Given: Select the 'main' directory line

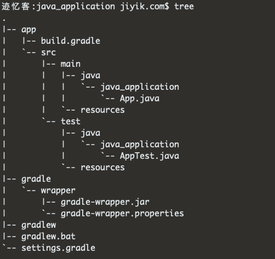Looking at the screenshot, I should [71, 64].
